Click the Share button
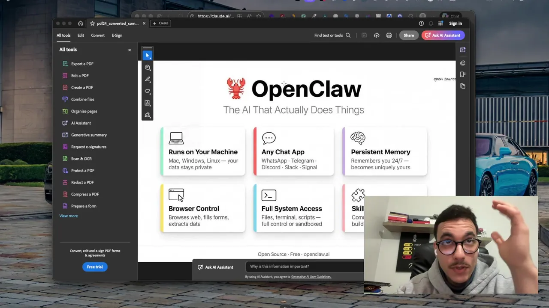Image resolution: width=549 pixels, height=308 pixels. [409, 36]
